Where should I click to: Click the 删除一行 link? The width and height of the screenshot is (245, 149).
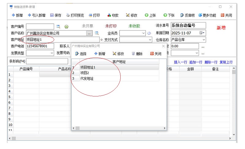(x=210, y=62)
